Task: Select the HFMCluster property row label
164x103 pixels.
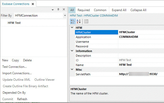Action: [97, 32]
